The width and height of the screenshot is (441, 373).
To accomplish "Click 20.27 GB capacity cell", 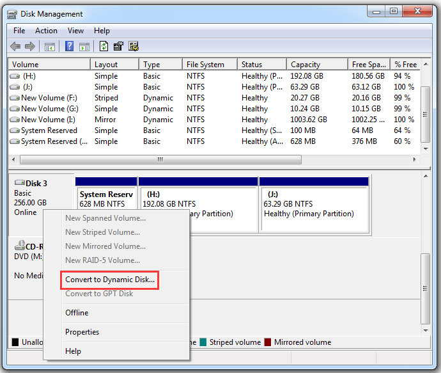I will 305,98.
